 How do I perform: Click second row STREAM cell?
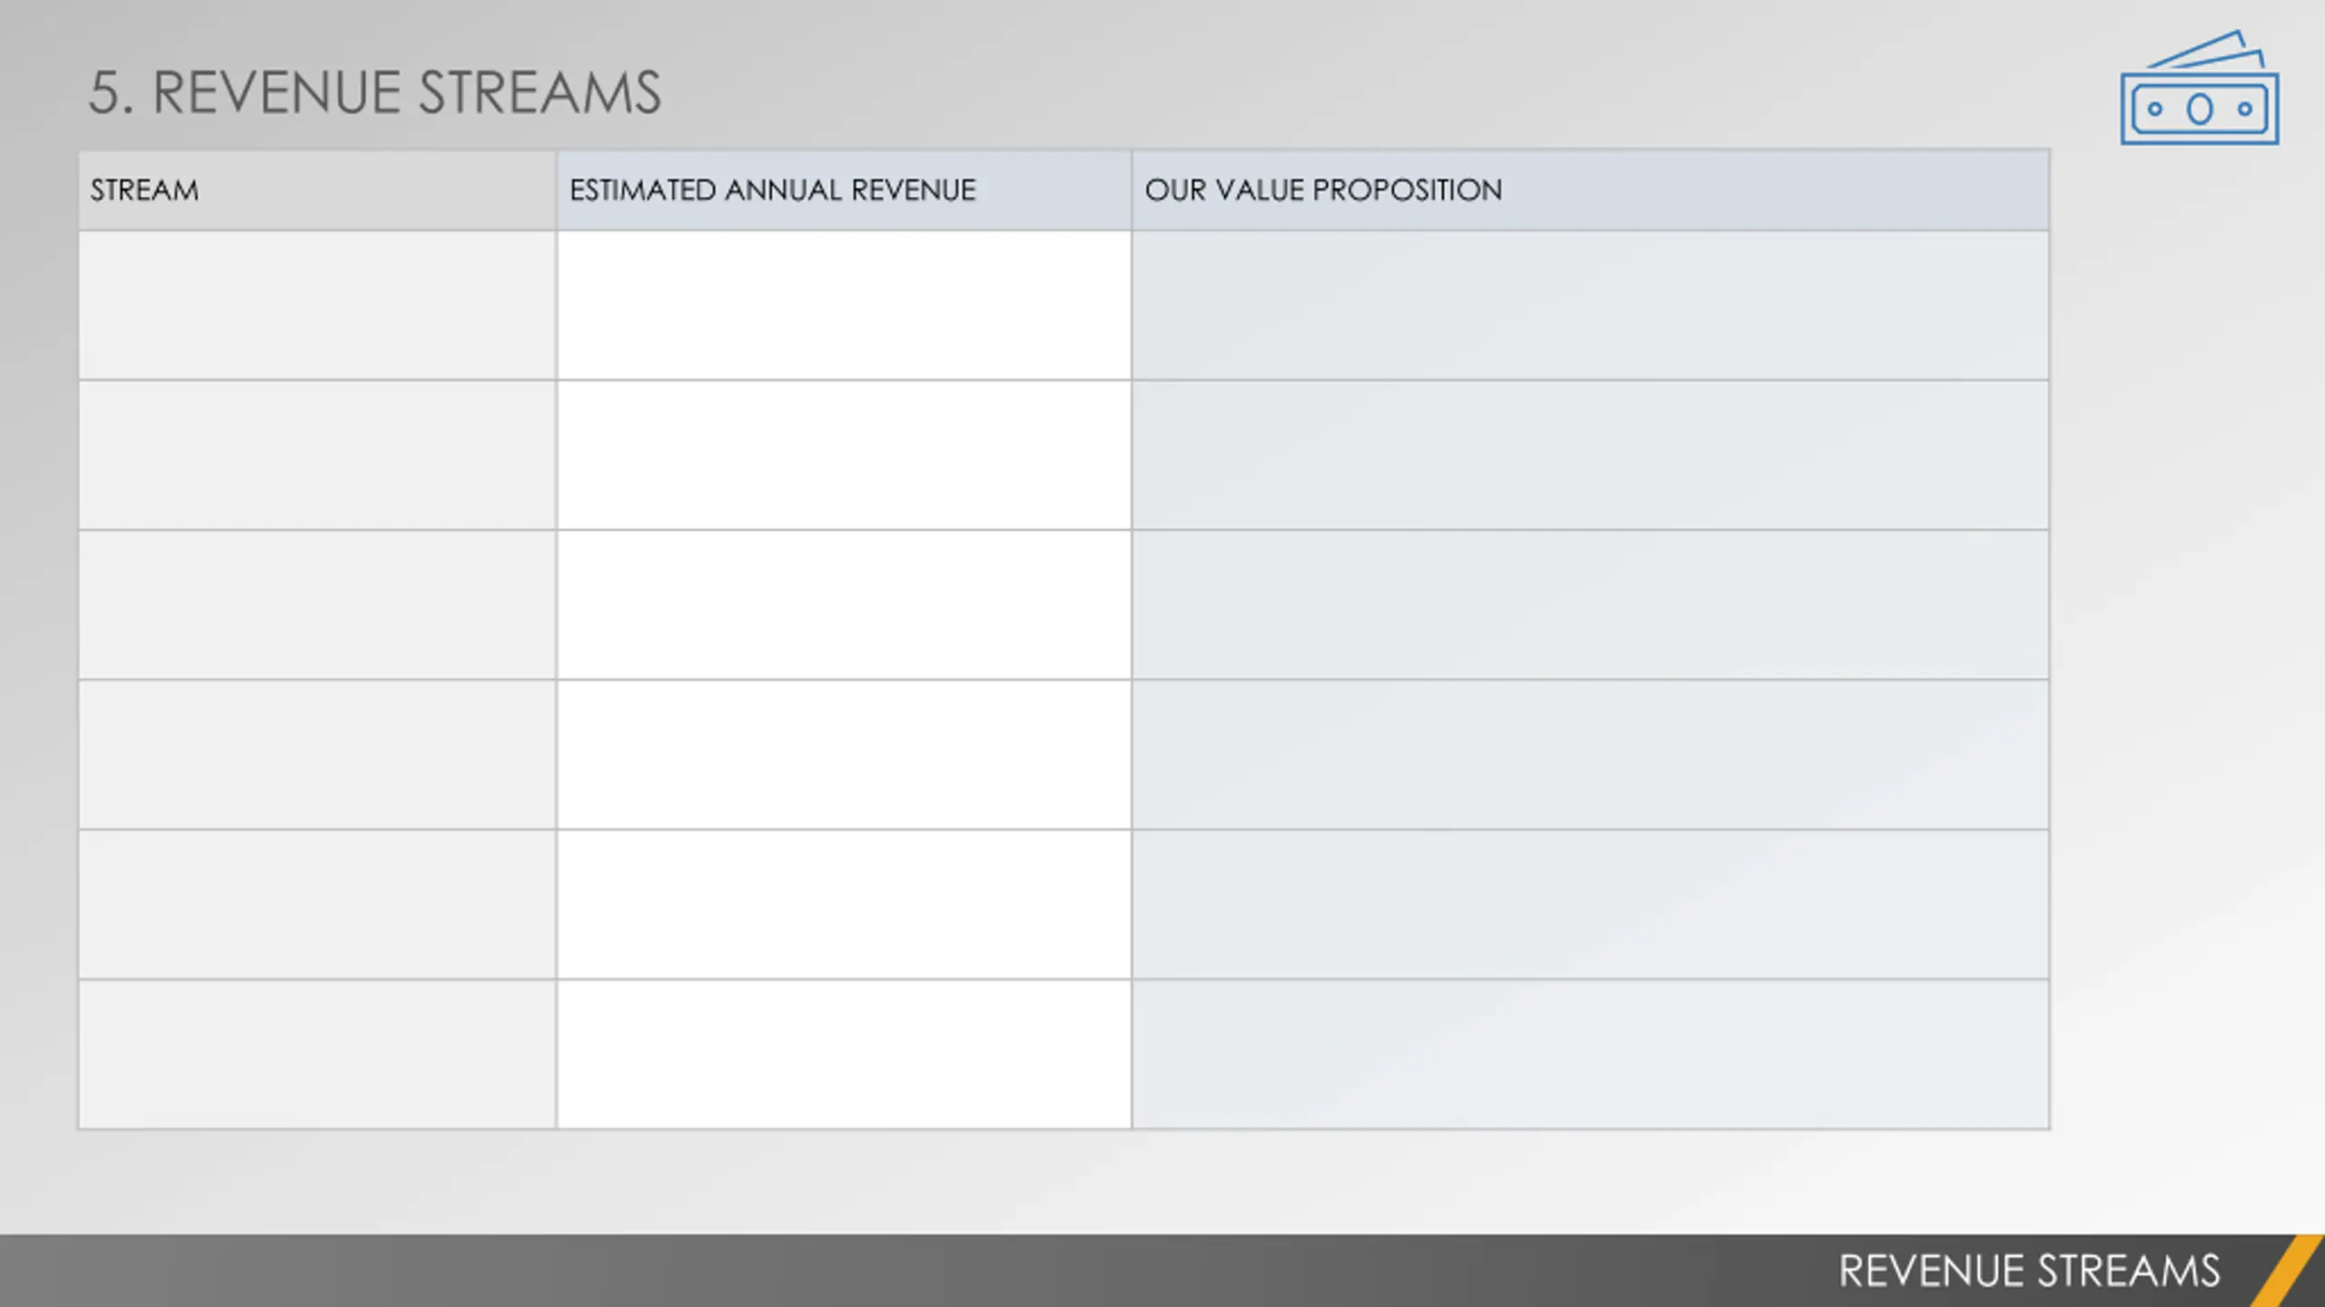(x=317, y=455)
